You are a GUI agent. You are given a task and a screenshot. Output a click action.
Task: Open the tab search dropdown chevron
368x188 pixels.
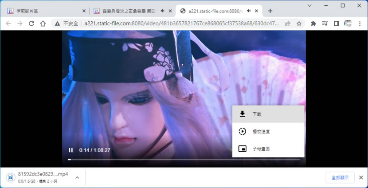tap(309, 5)
